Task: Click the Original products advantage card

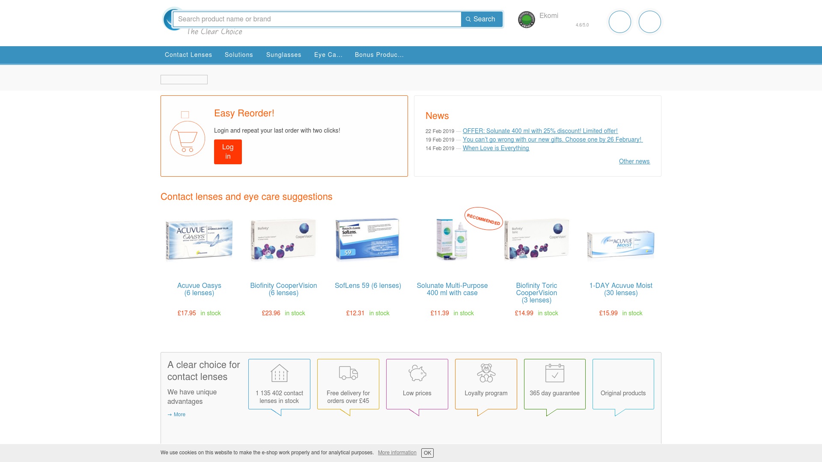Action: (623, 384)
